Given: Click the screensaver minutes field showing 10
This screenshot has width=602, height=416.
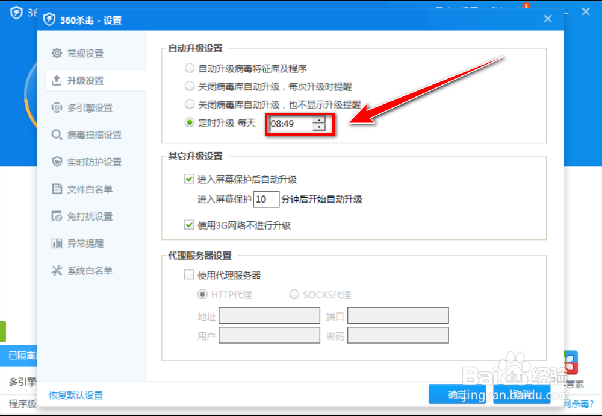Looking at the screenshot, I should 266,199.
